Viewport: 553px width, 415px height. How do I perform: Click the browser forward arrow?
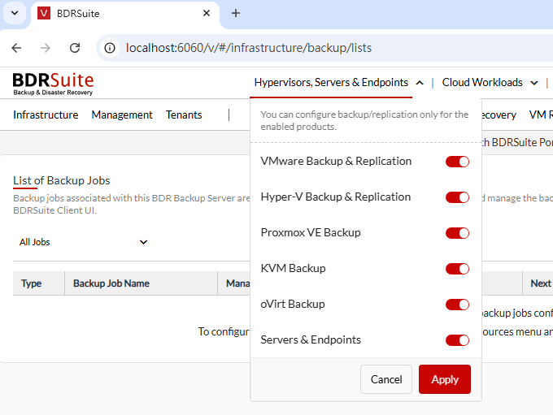(x=46, y=48)
